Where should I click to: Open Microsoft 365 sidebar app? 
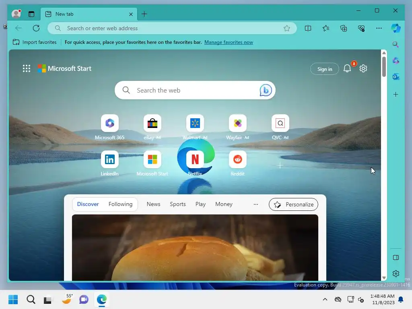click(x=396, y=61)
